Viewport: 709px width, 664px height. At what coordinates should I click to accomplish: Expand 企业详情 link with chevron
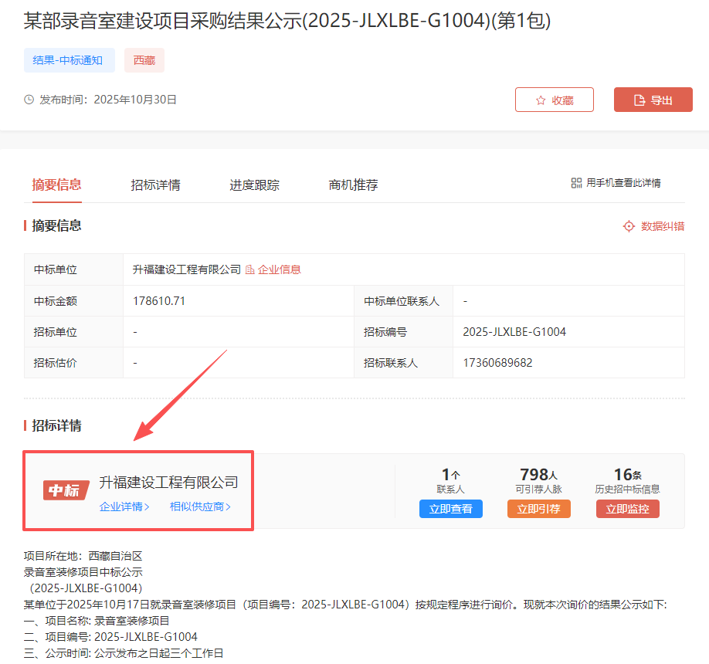(124, 506)
